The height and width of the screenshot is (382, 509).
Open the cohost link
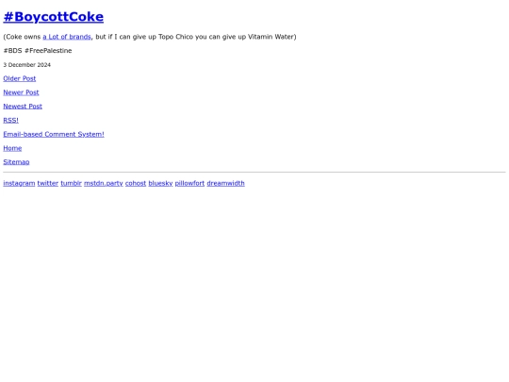pos(136,183)
